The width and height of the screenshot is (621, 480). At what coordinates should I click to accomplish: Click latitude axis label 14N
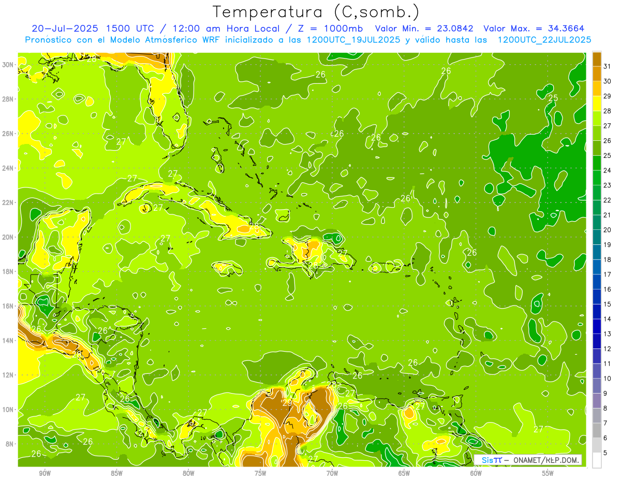[8, 340]
